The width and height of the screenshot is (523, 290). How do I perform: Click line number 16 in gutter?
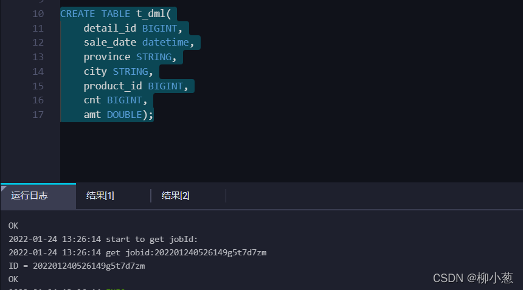(38, 100)
